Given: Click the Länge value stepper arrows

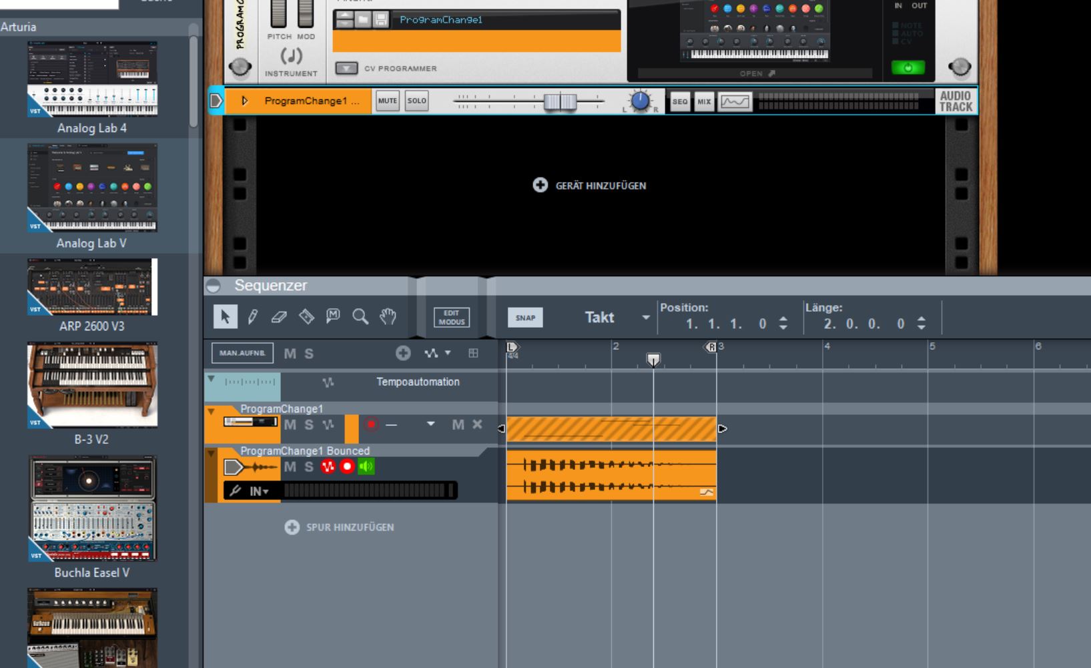Looking at the screenshot, I should click(922, 324).
